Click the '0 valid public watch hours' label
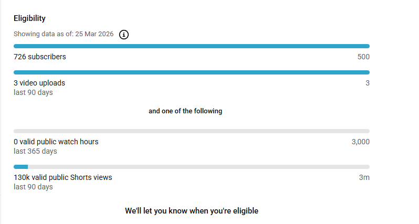The width and height of the screenshot is (419, 224). [56, 142]
